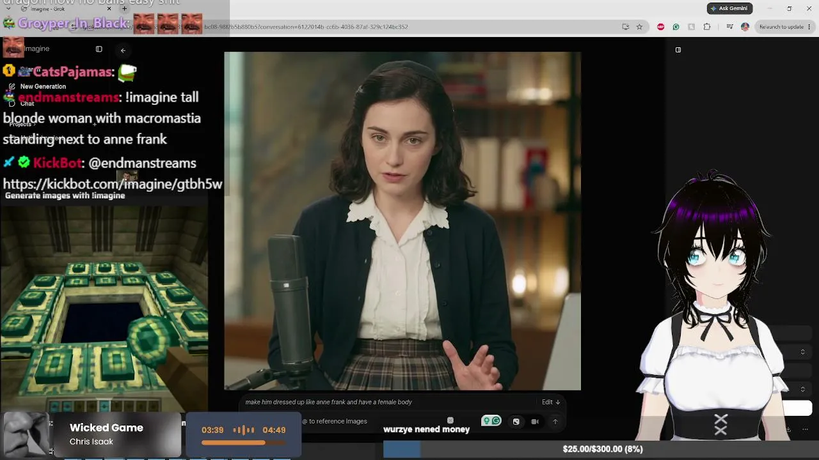
Task: Open the Grammarly extension in browser toolbar
Action: [x=676, y=27]
